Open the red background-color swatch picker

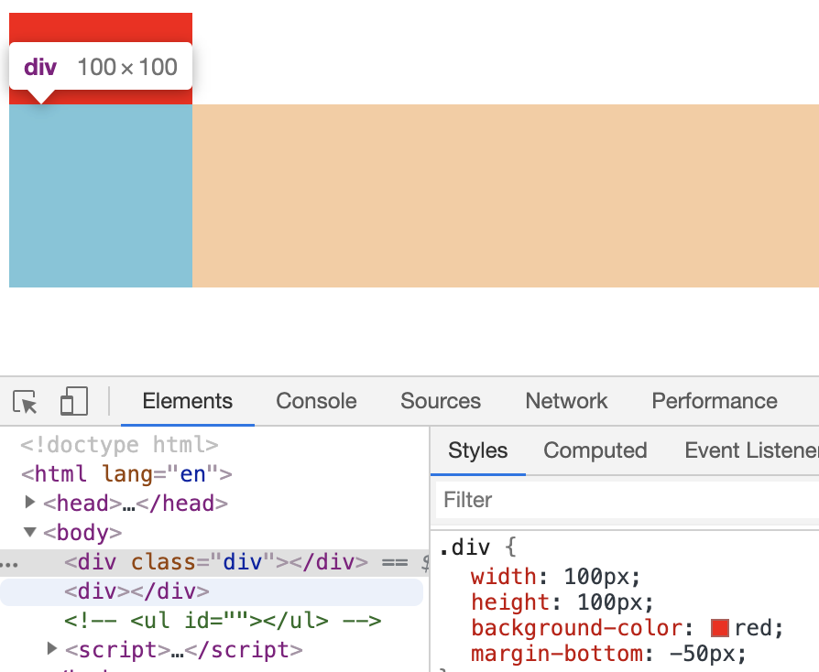pos(720,628)
